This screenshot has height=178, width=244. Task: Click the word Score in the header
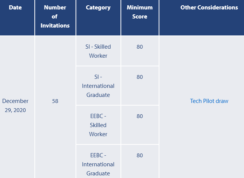click(140, 17)
